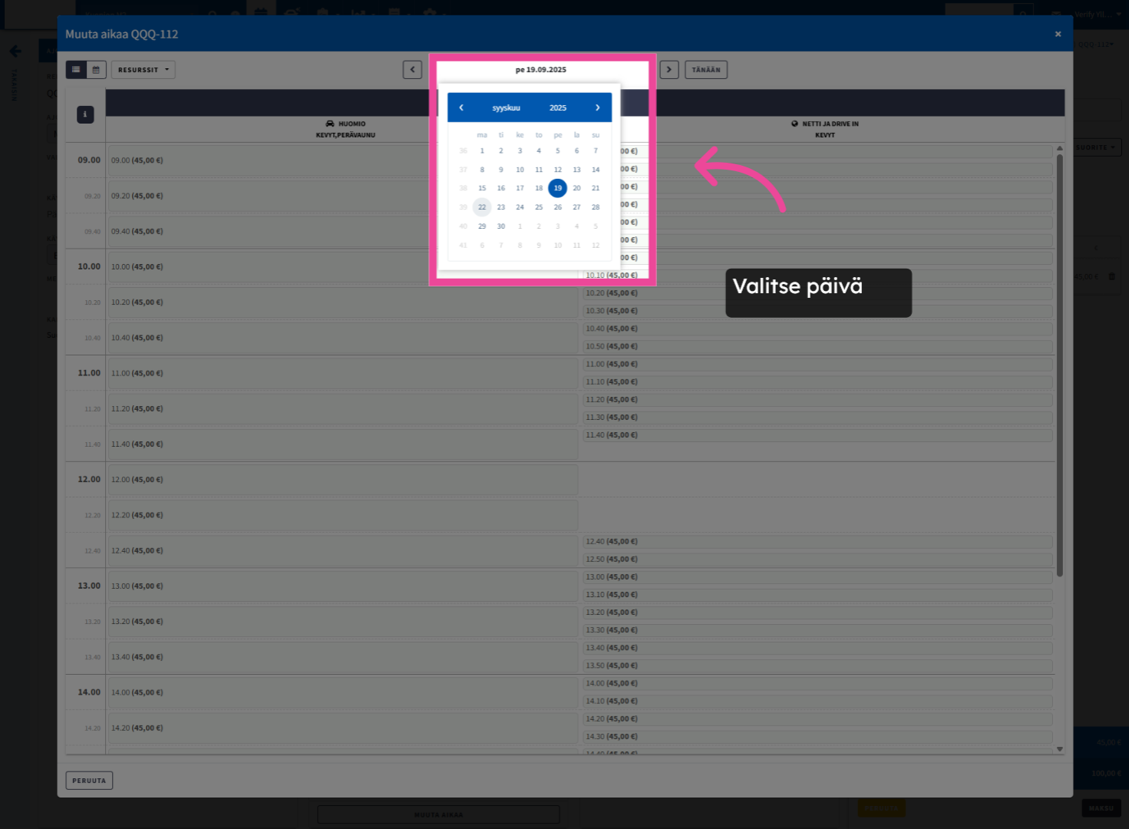1129x829 pixels.
Task: Choose day 14 in the calendar
Action: pos(596,170)
